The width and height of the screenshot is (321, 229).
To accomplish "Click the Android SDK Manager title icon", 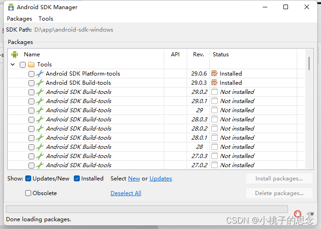I will pos(11,7).
